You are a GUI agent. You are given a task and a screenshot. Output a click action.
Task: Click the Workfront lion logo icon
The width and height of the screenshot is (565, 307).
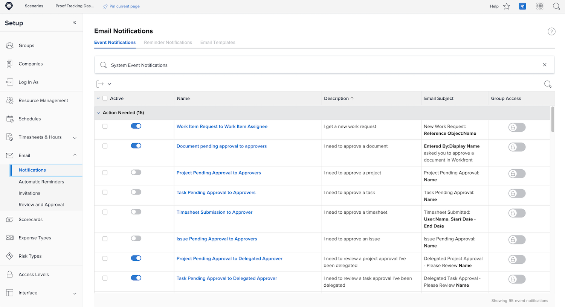9,6
